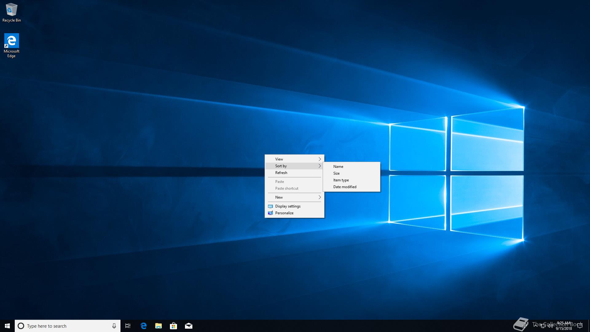Select the Recycle Bin desktop icon
This screenshot has height=332, width=590.
click(12, 13)
